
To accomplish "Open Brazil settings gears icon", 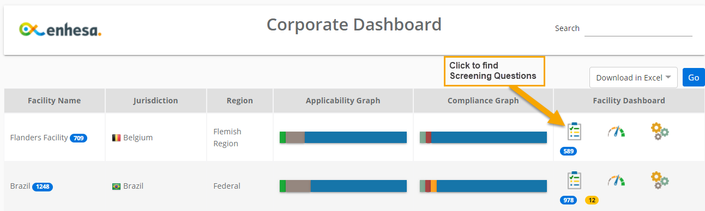I will coord(660,180).
